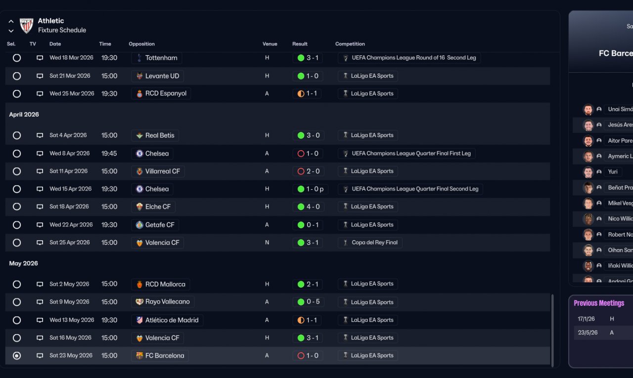Screen dimensions: 633x378
Task: Select the RCD Mallorca fixture radio button
Action: click(x=17, y=284)
